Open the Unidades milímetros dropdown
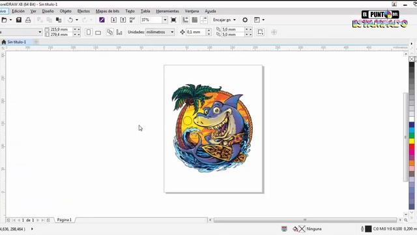 click(x=160, y=32)
